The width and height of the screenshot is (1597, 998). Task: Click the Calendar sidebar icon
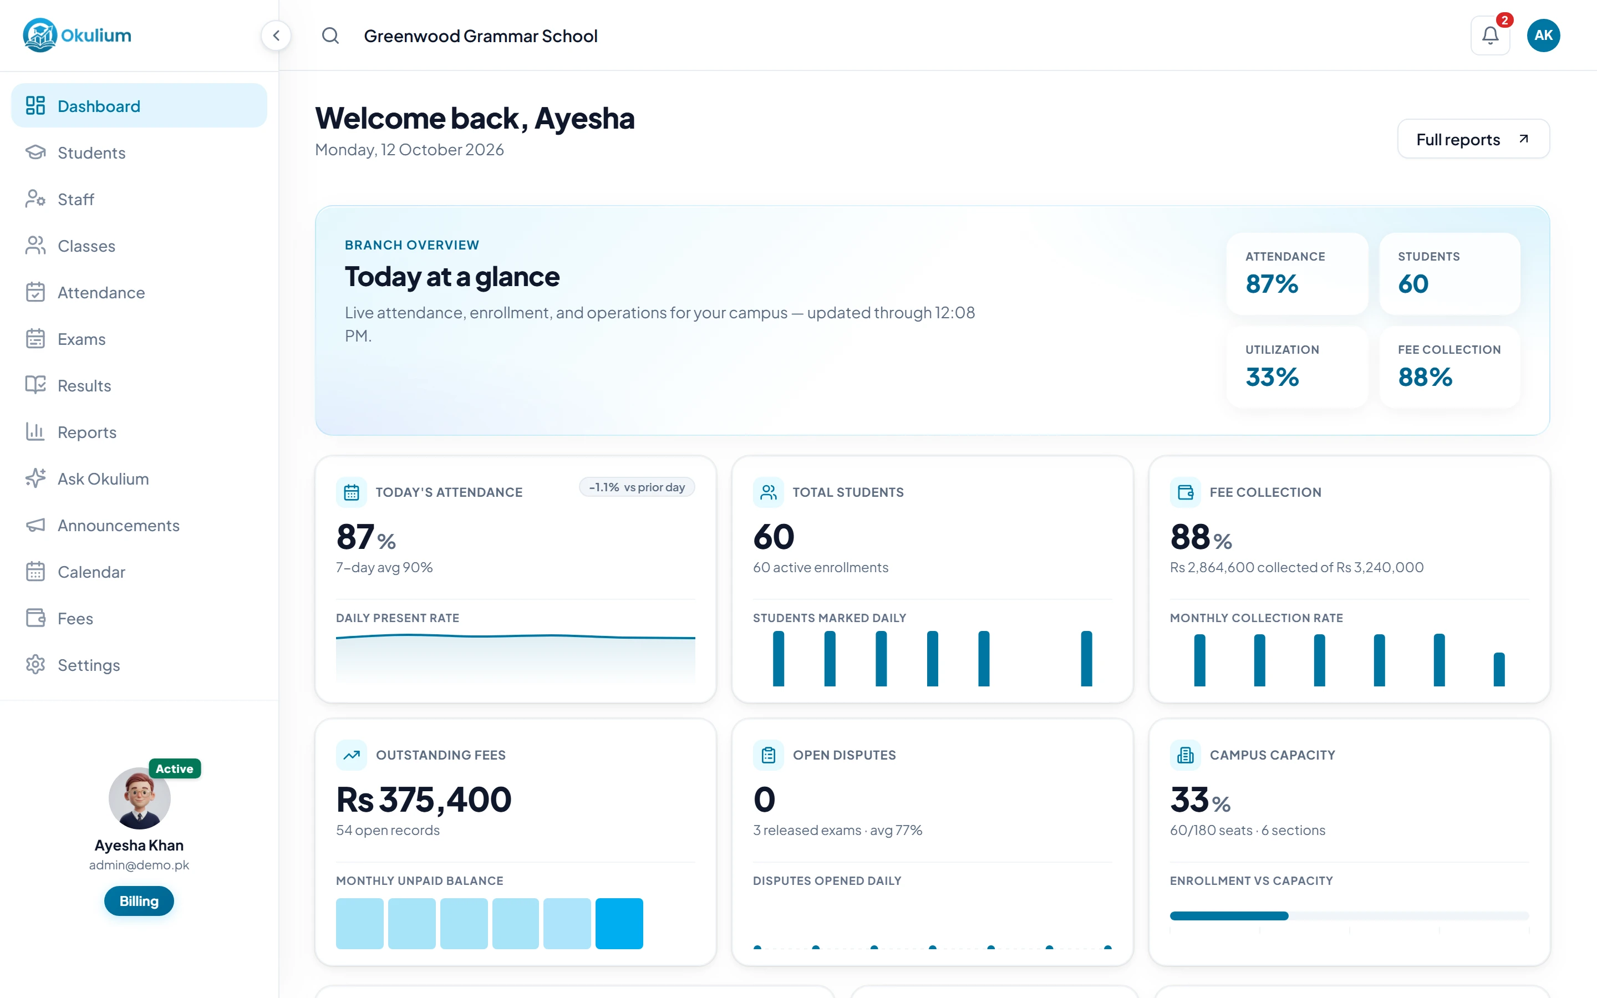coord(35,572)
